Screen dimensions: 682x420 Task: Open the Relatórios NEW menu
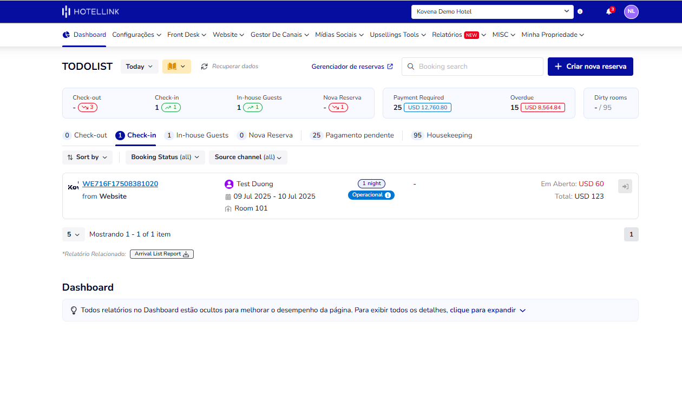click(459, 35)
